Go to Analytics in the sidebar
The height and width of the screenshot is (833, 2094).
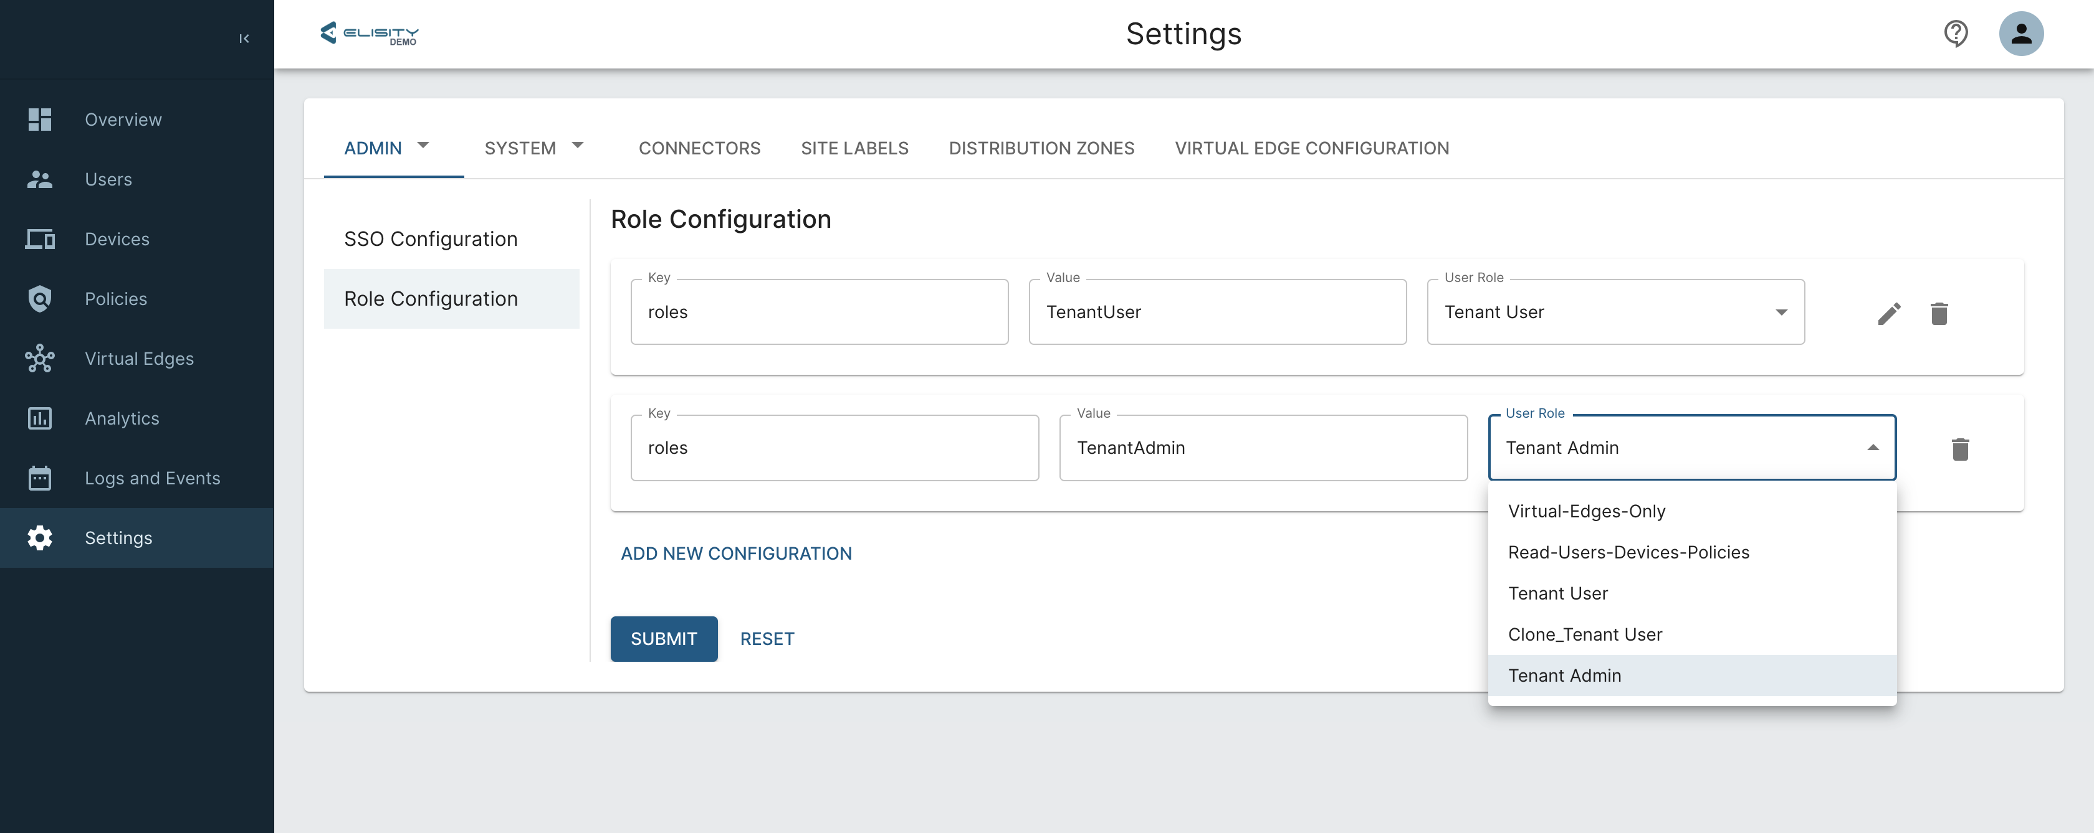pos(122,419)
